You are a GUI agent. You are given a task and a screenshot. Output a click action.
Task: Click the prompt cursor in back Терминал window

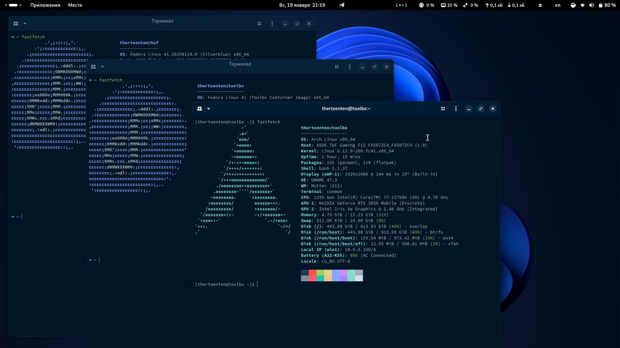(x=22, y=217)
